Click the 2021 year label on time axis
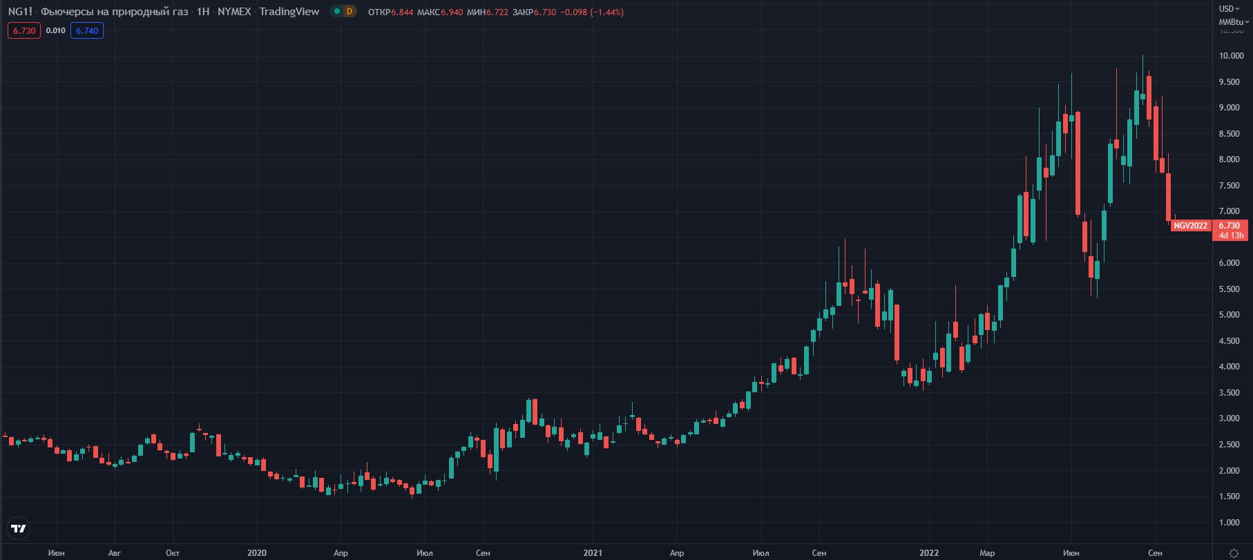The image size is (1253, 560). [593, 553]
